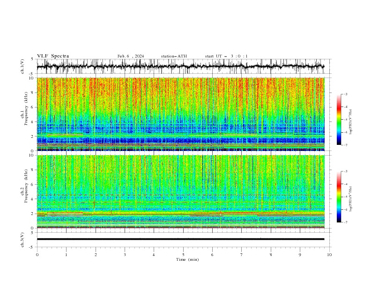Screen dimensions: 371x286
Task: Click the "6" kHz tick on ch.1 frequency axis
Action: tap(33, 107)
